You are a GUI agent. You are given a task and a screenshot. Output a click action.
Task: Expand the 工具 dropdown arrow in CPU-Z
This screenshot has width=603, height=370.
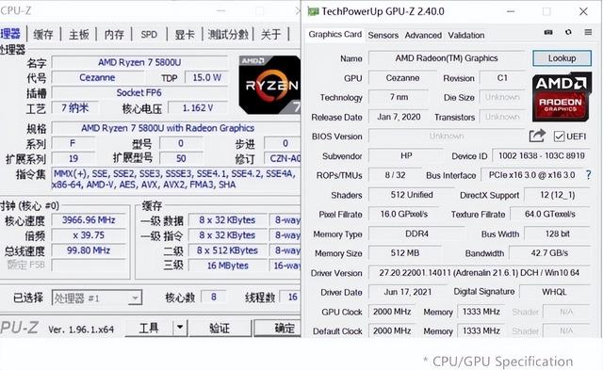pos(180,328)
